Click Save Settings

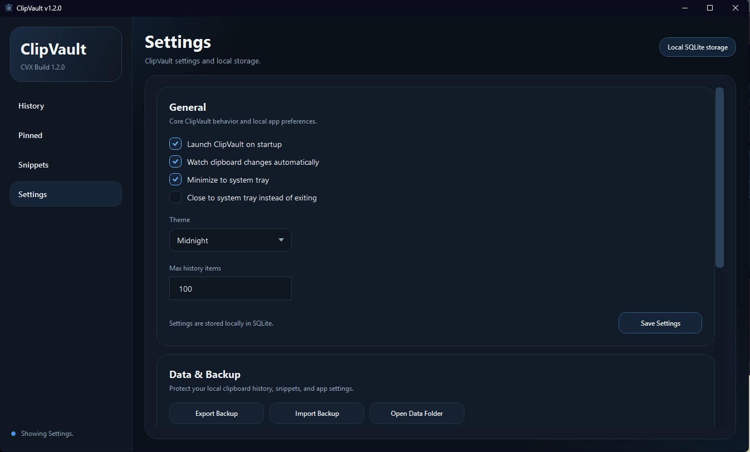(x=660, y=323)
